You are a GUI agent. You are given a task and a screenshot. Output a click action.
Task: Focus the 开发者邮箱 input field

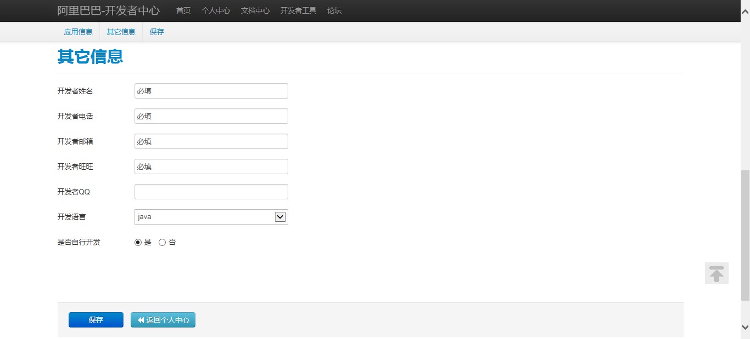pos(211,141)
